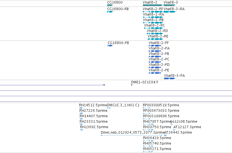This screenshot has width=232, height=153.
Task: Select EST RH14512.5prime
Action: [93, 105]
